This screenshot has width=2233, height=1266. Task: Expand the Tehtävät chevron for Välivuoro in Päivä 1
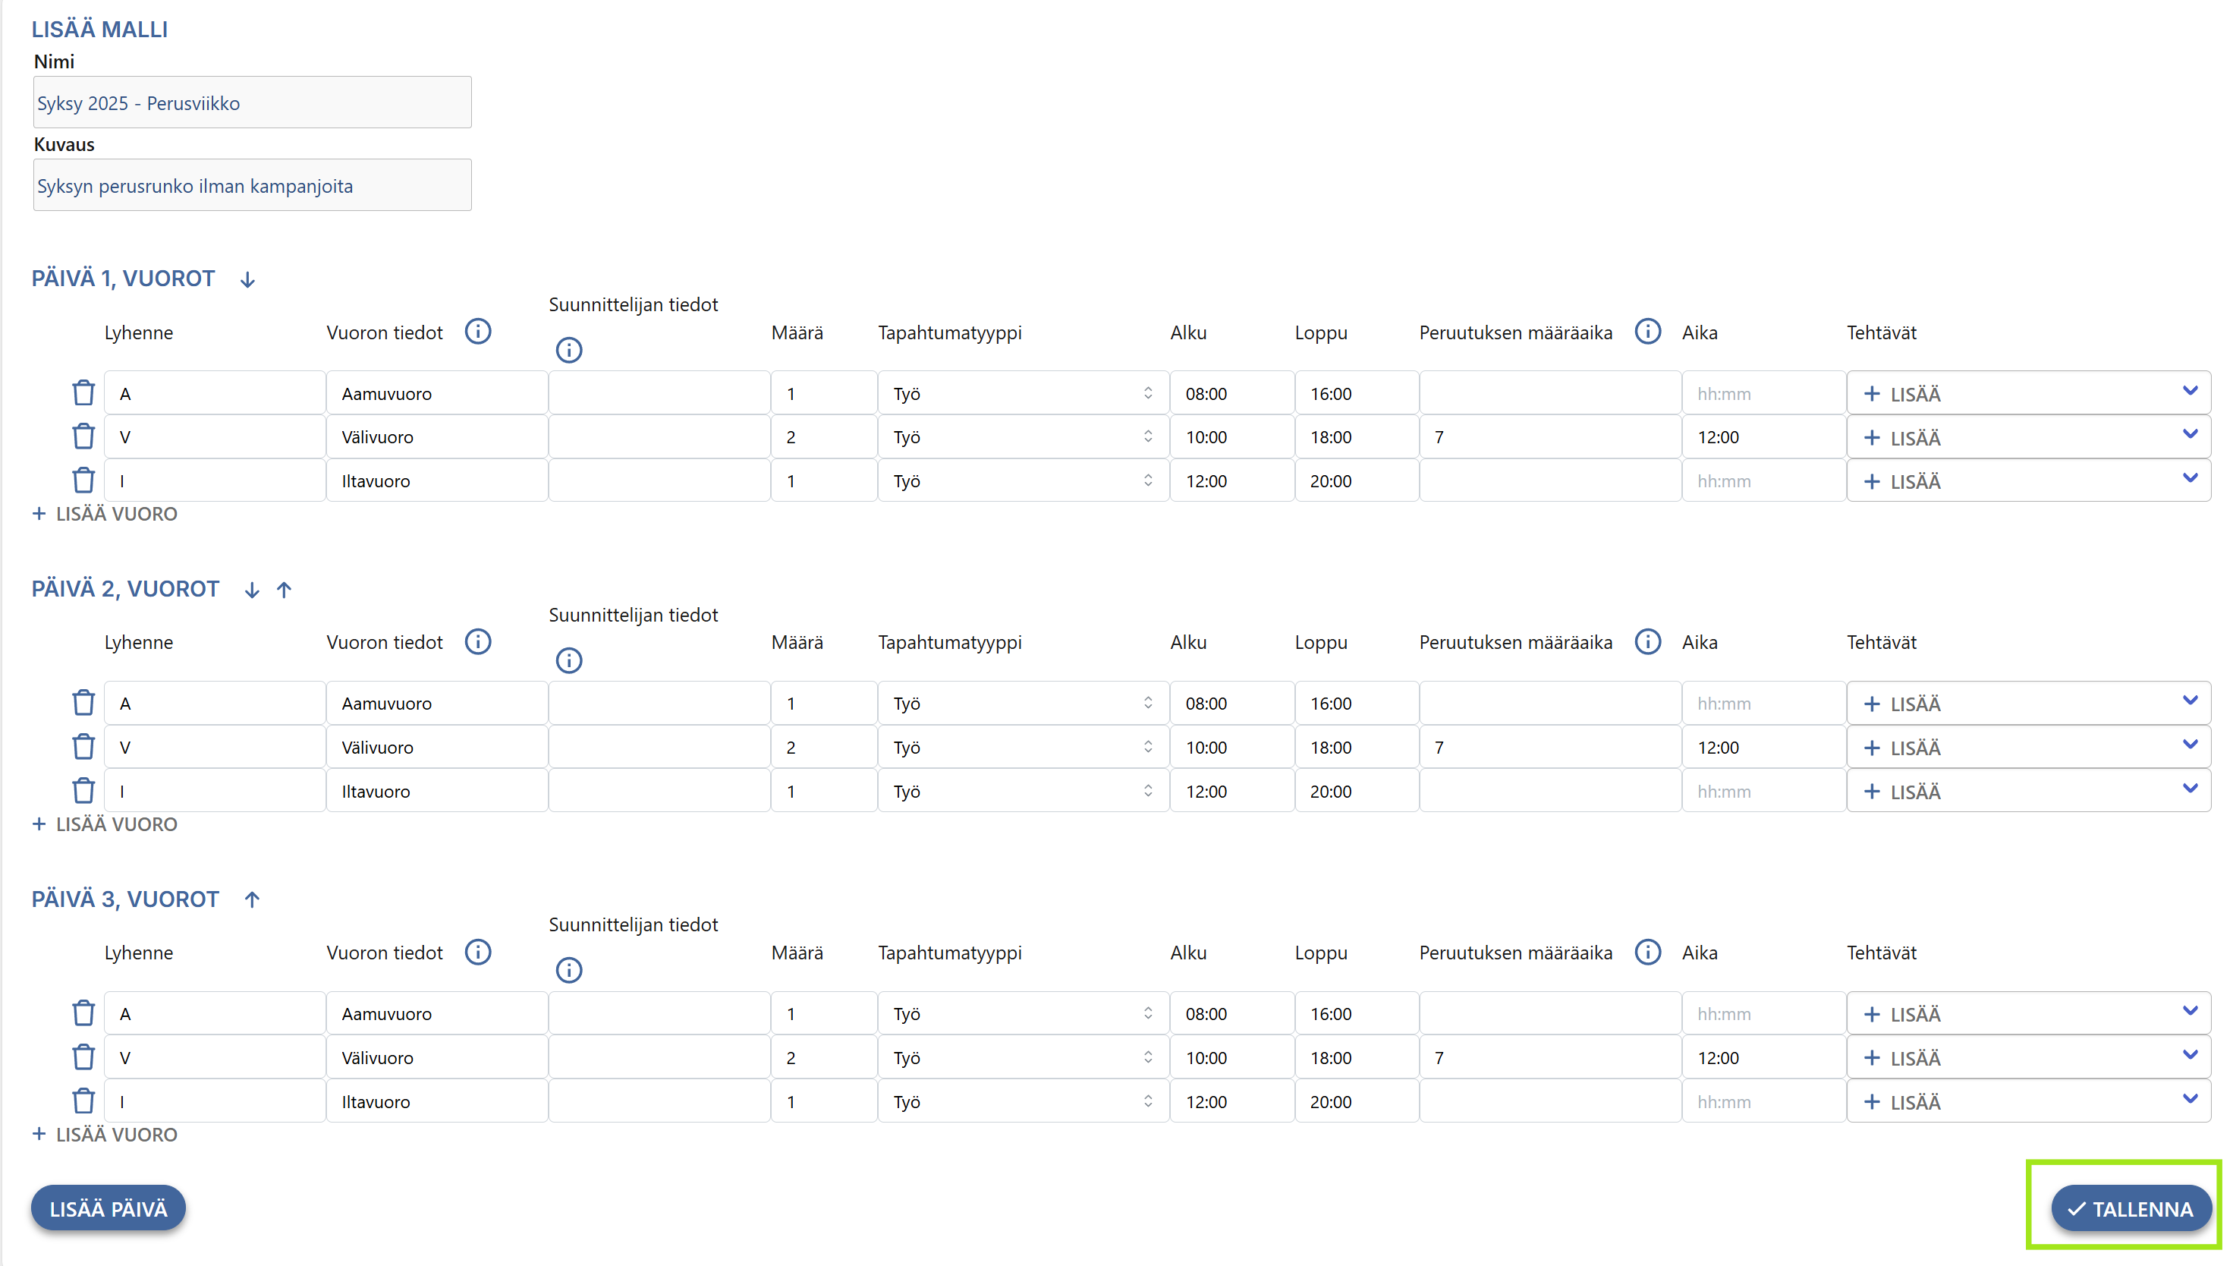tap(2191, 435)
